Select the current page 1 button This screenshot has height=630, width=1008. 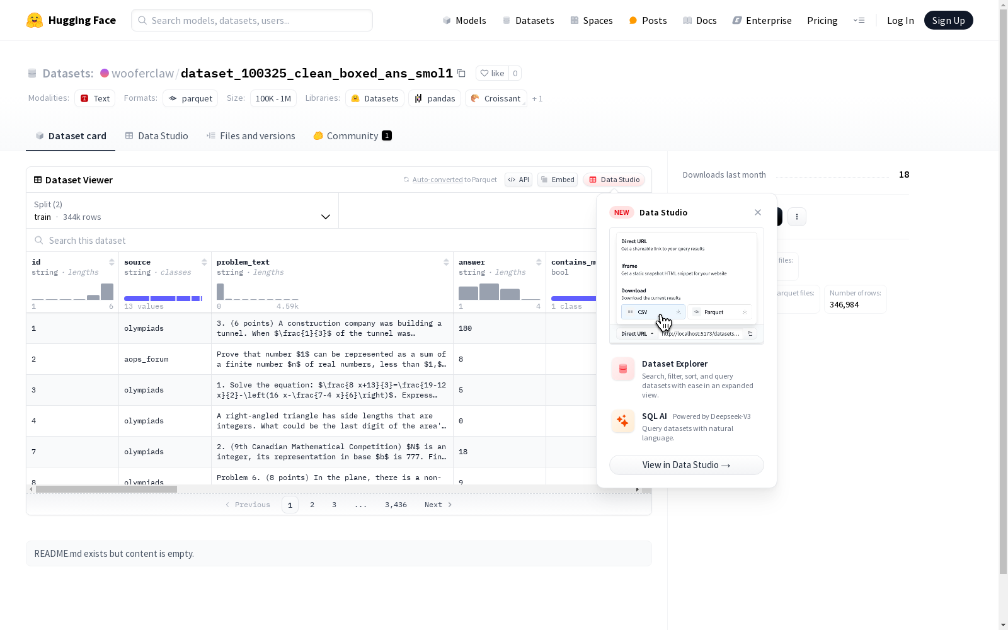point(290,505)
